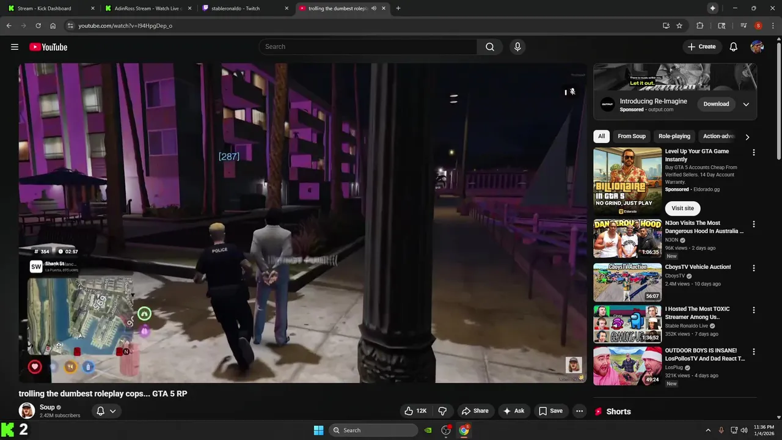
Task: Open I Hosted The Most TOXIC Streamer title
Action: tap(697, 313)
